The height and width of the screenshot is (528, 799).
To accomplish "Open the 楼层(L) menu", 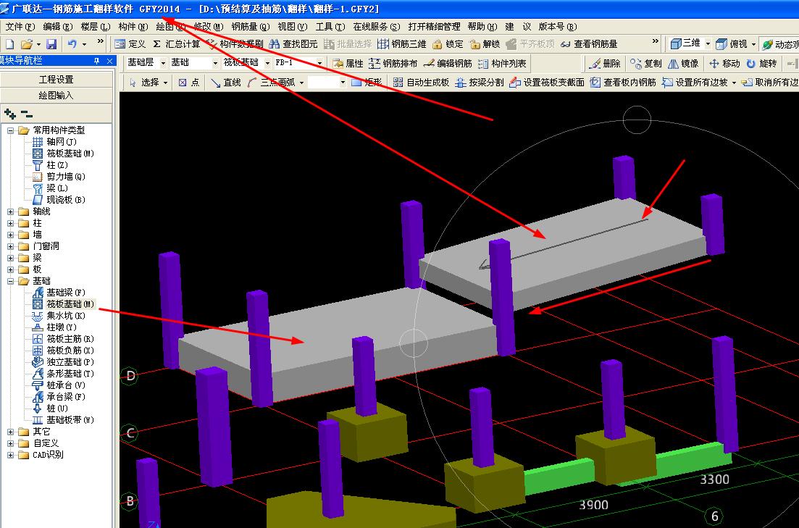I will click(96, 27).
